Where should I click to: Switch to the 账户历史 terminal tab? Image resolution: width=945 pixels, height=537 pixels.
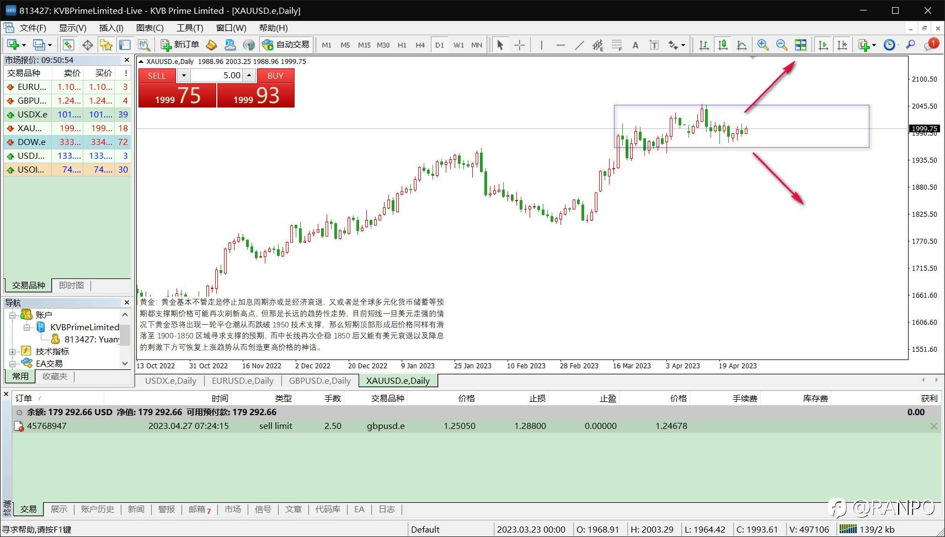pyautogui.click(x=97, y=509)
